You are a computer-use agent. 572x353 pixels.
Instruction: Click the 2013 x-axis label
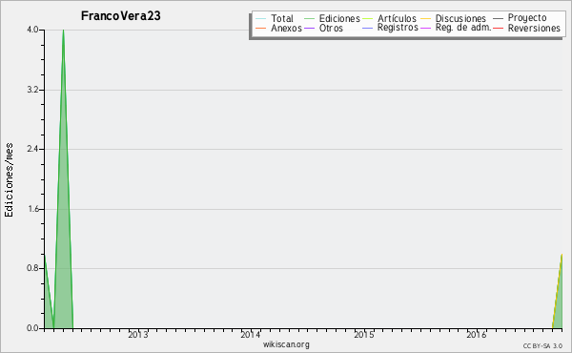click(x=138, y=334)
